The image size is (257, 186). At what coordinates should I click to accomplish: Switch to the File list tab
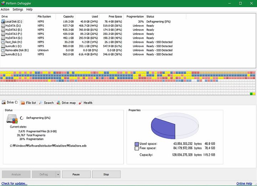29,103
